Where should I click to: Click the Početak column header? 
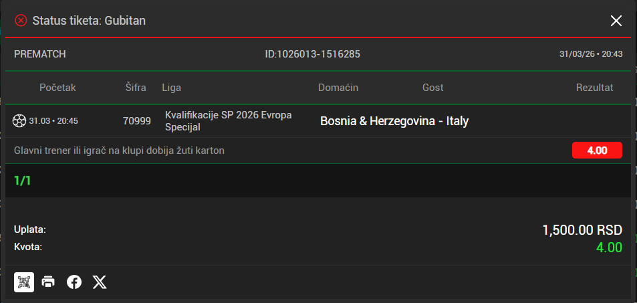click(57, 88)
